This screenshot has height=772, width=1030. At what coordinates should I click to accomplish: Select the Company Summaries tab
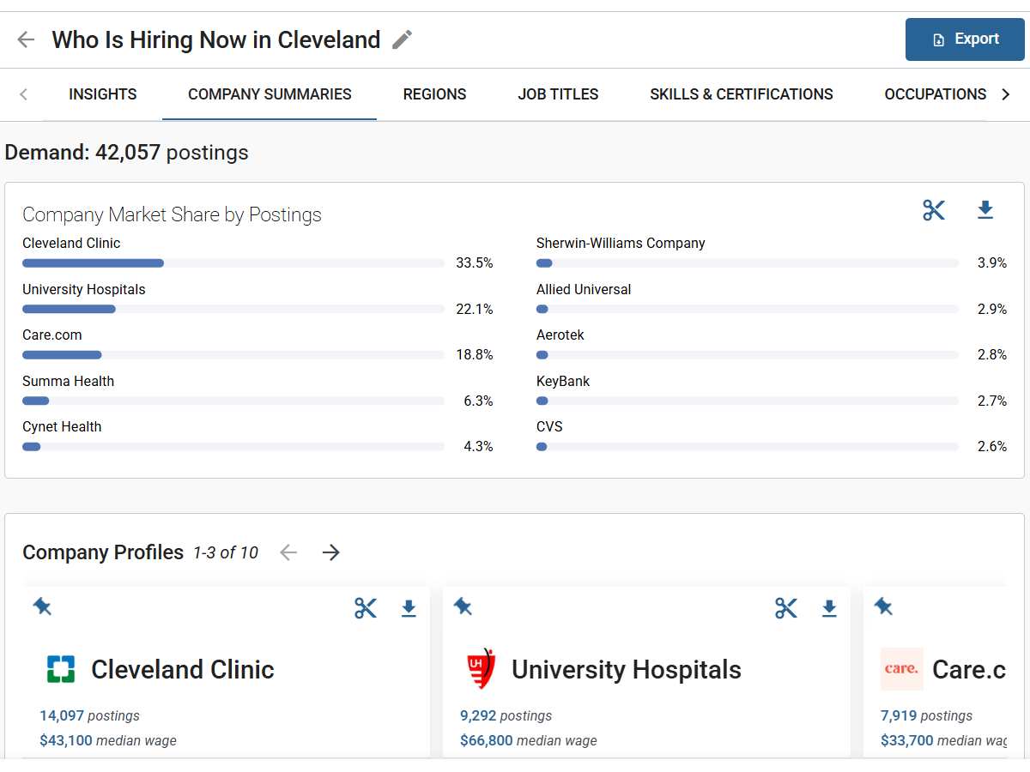(x=270, y=94)
